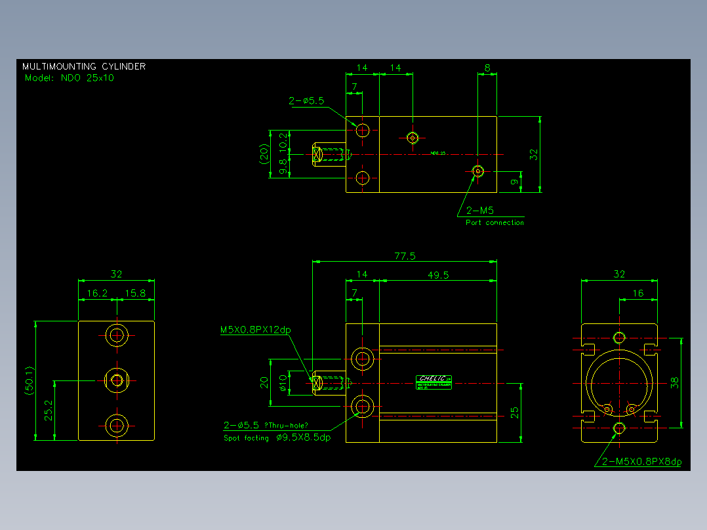Select the '16.2' dimension text

[x=97, y=293]
